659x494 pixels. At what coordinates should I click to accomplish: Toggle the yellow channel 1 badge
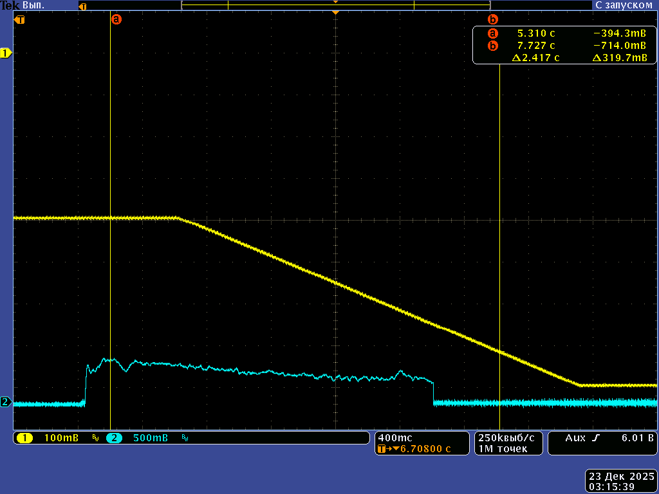click(x=25, y=438)
